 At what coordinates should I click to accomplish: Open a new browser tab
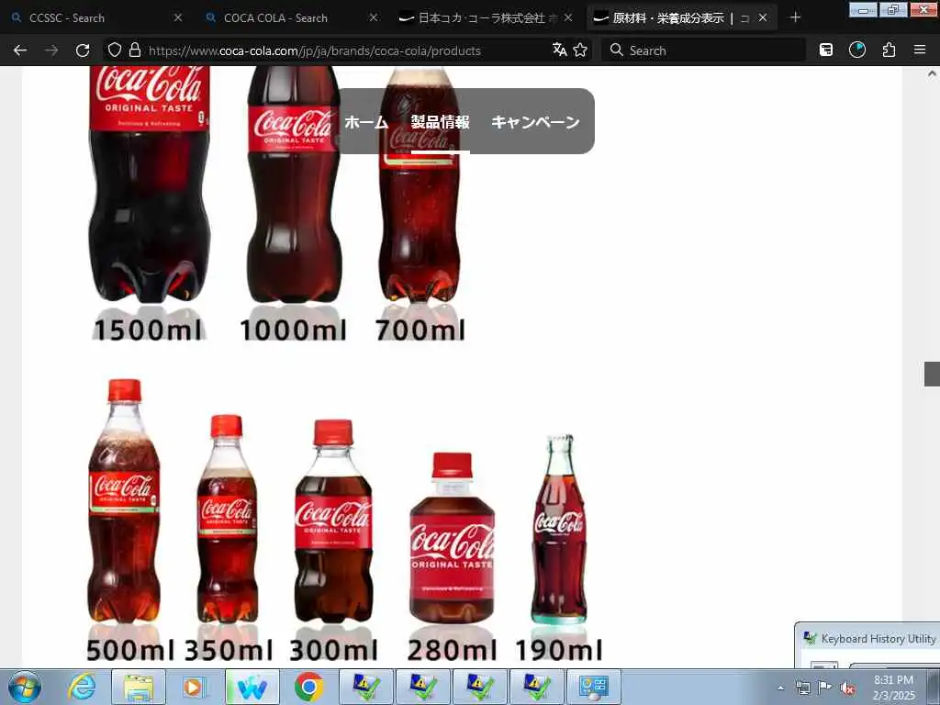pyautogui.click(x=795, y=17)
